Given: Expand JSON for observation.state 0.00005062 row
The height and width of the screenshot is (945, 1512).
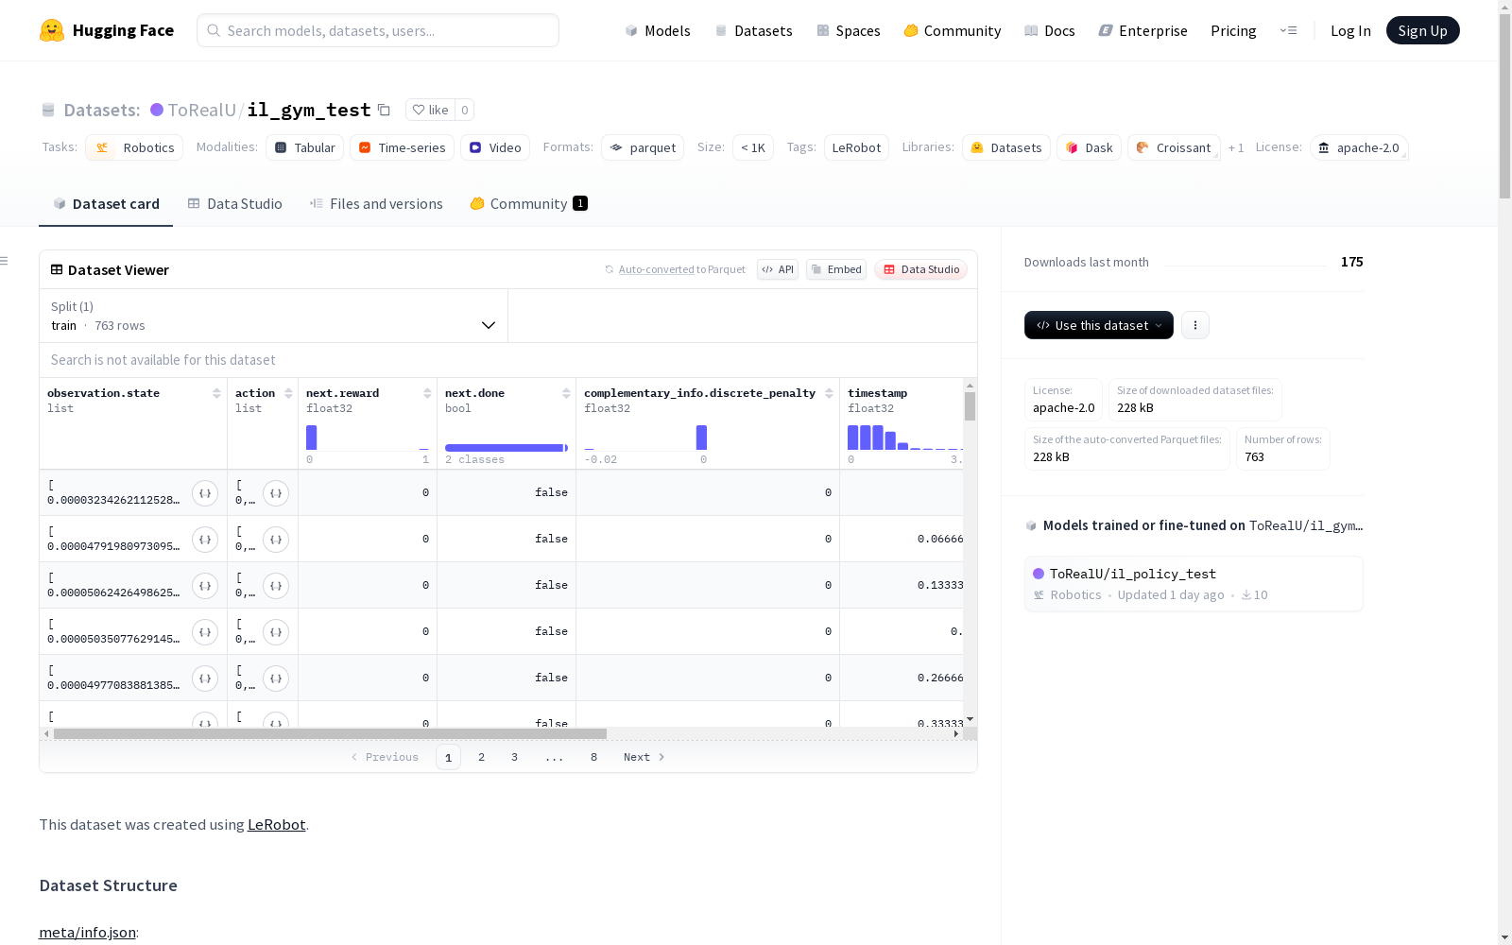Looking at the screenshot, I should tap(205, 586).
